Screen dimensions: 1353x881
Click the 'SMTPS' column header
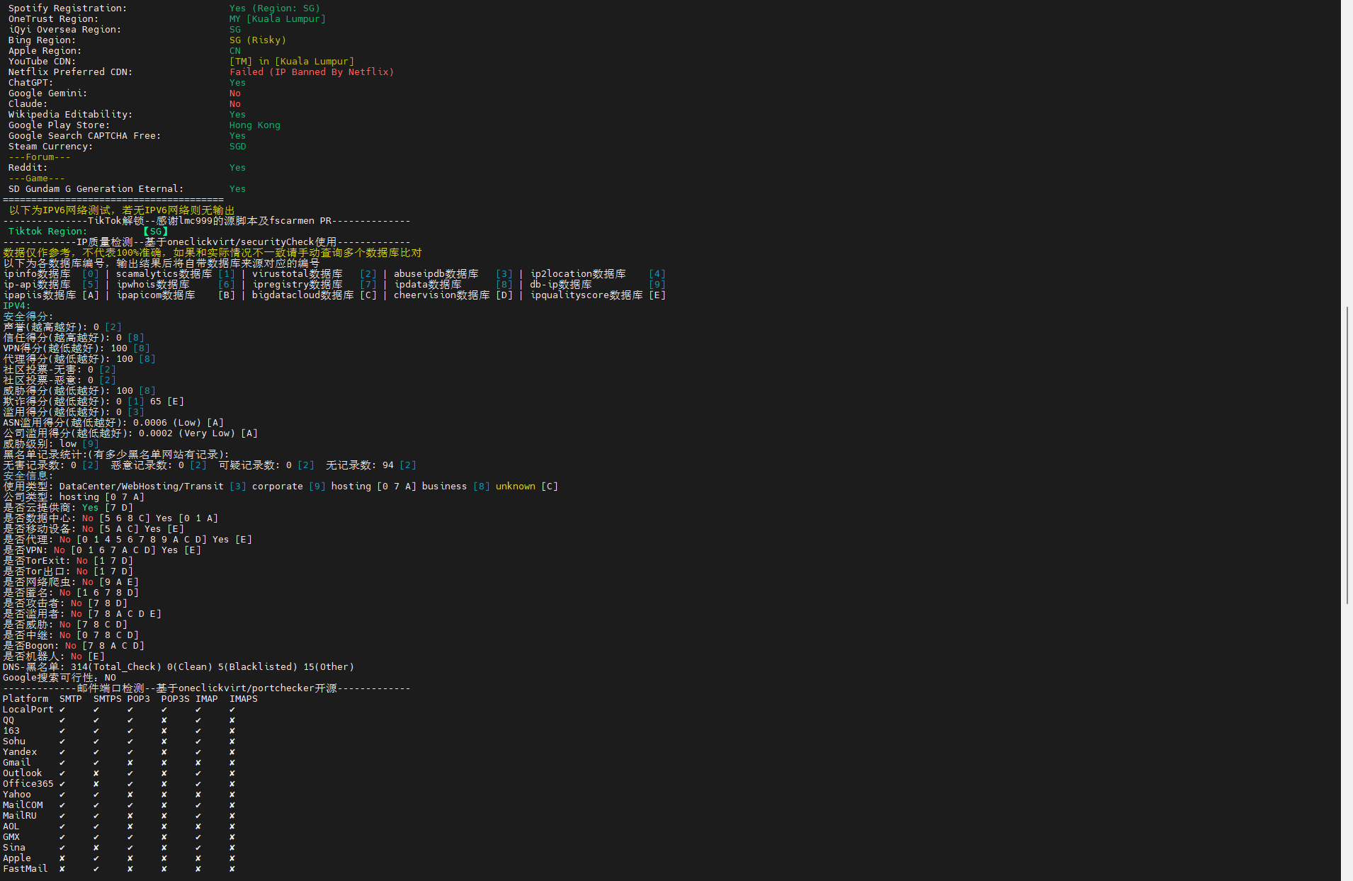(x=108, y=699)
